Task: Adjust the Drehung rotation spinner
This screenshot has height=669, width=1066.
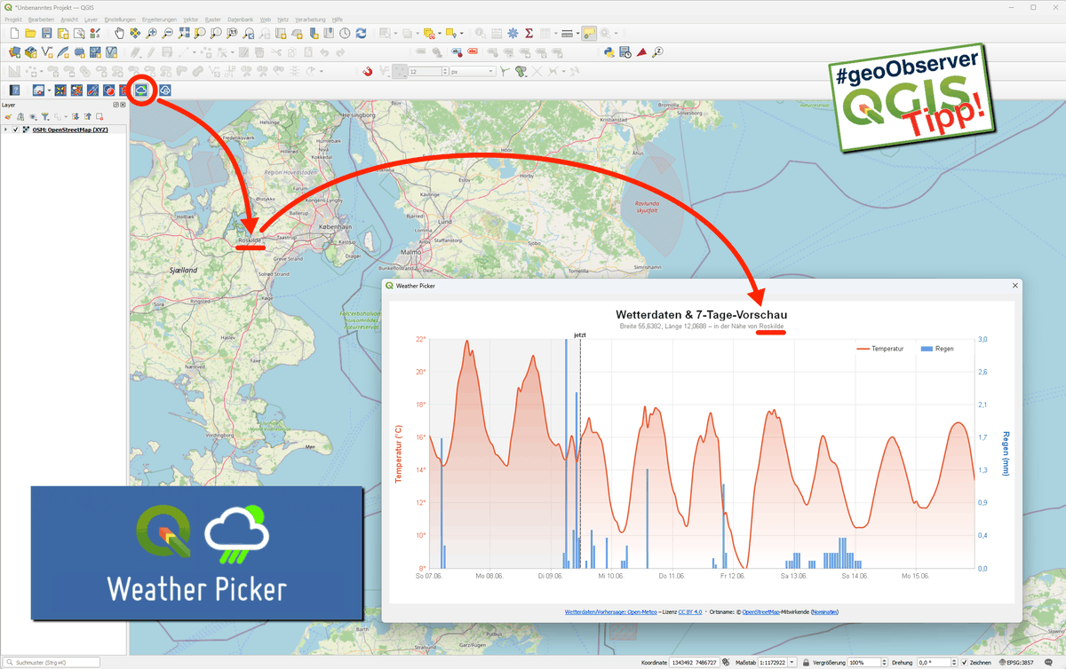Action: (x=954, y=662)
